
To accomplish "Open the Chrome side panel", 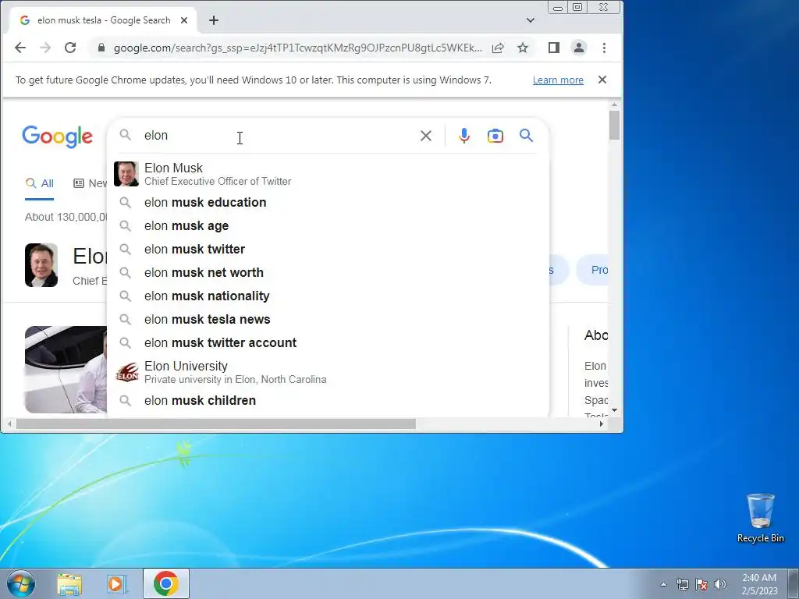I will [554, 48].
